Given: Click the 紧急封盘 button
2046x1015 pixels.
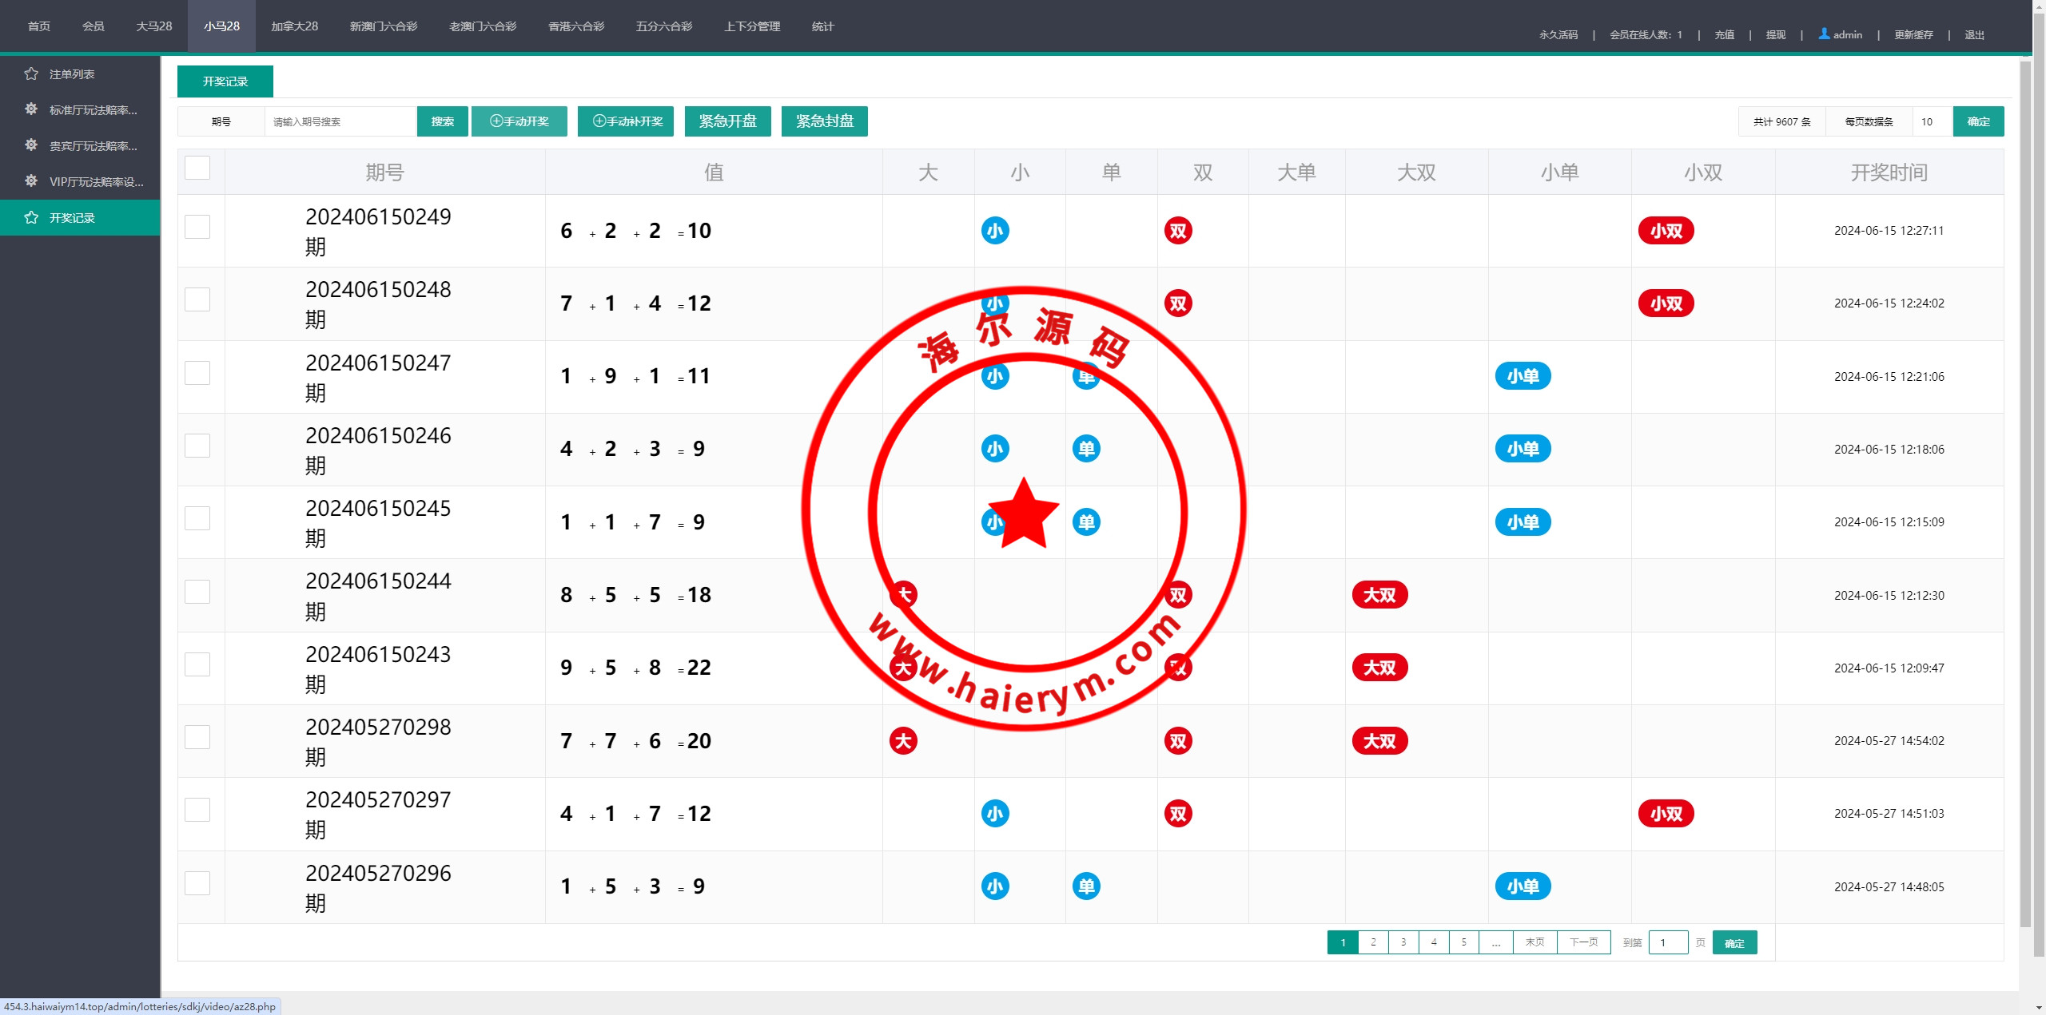Looking at the screenshot, I should (824, 121).
